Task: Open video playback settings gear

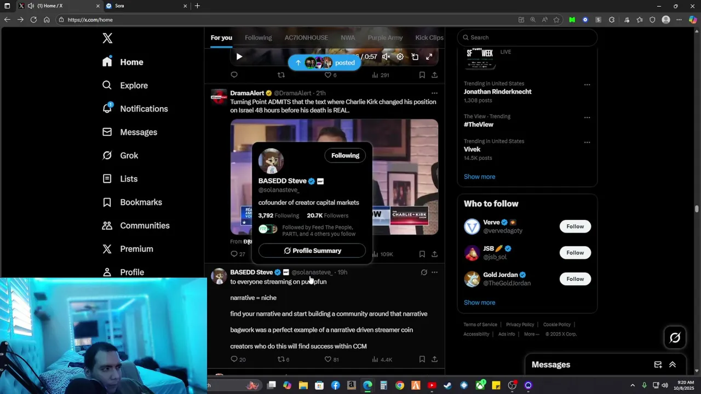Action: click(400, 56)
